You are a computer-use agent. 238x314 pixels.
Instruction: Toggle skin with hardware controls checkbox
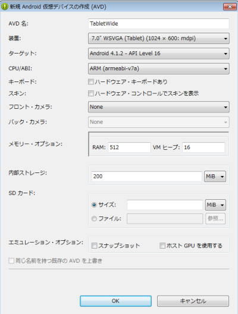click(91, 93)
